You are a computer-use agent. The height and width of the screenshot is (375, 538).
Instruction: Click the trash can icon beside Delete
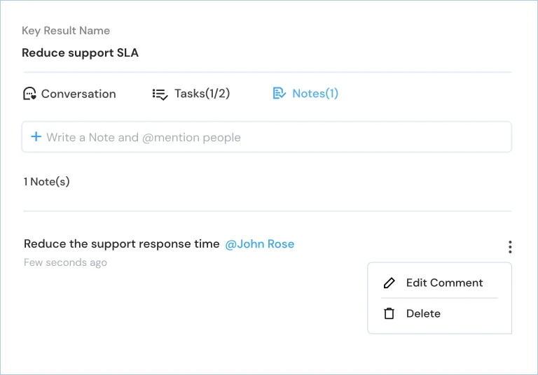click(x=389, y=313)
